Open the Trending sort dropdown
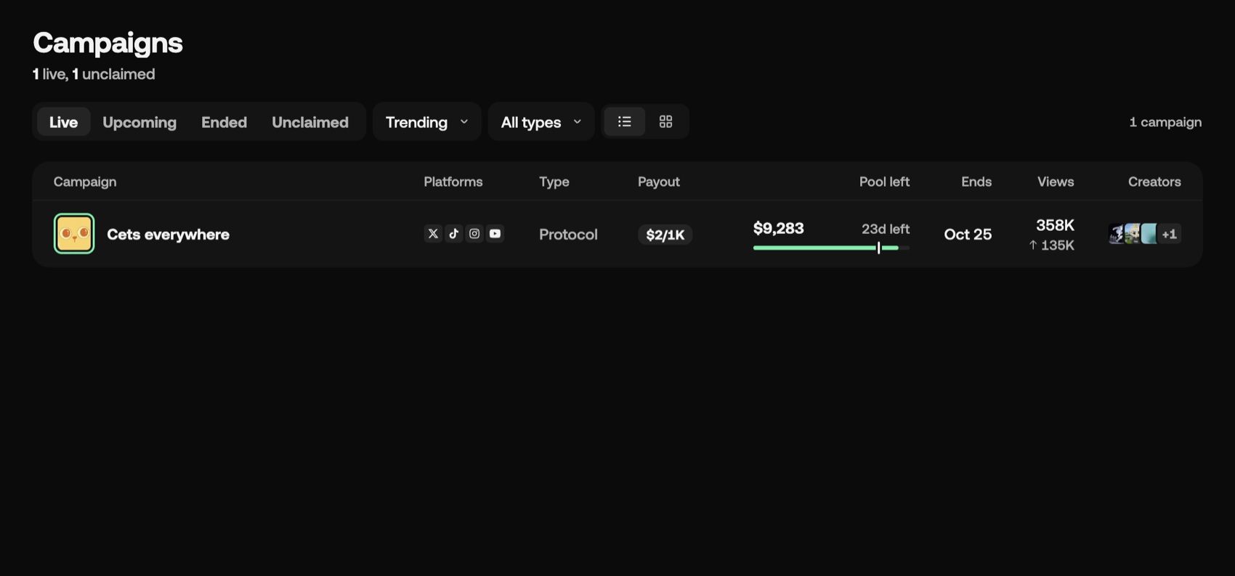The width and height of the screenshot is (1235, 576). pyautogui.click(x=427, y=121)
